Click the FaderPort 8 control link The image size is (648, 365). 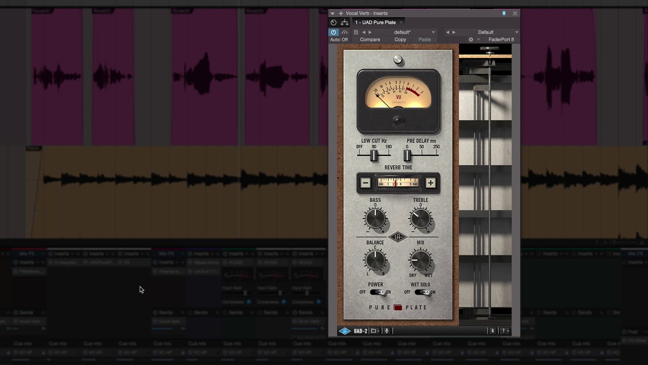coord(501,40)
